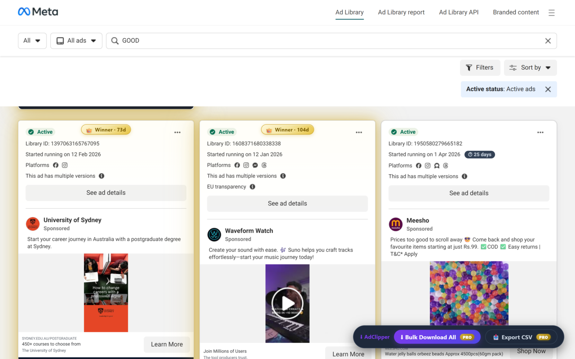This screenshot has height=359, width=575.
Task: Click Instagram platform icon on University of Sydney card
Action: click(65, 165)
